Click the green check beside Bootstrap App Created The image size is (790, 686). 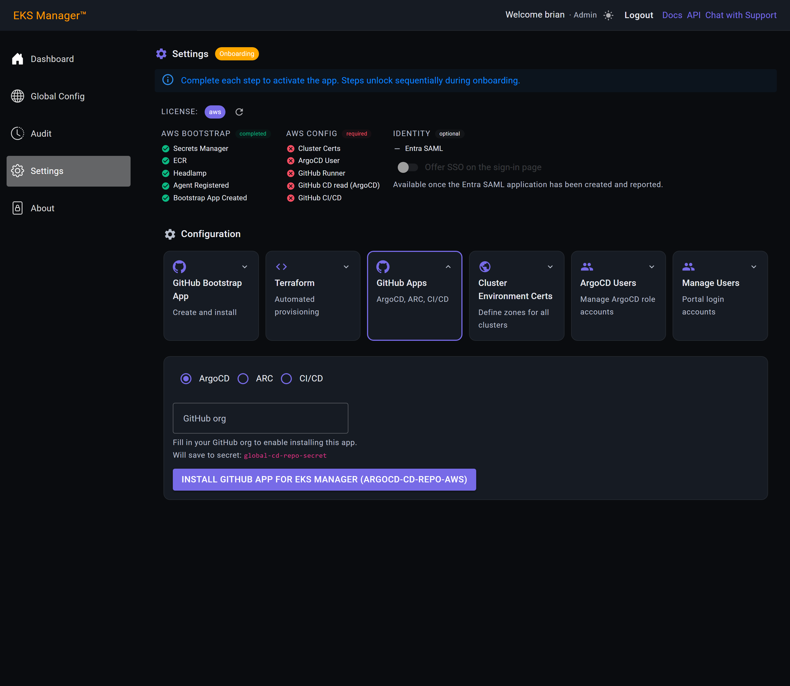click(x=166, y=198)
